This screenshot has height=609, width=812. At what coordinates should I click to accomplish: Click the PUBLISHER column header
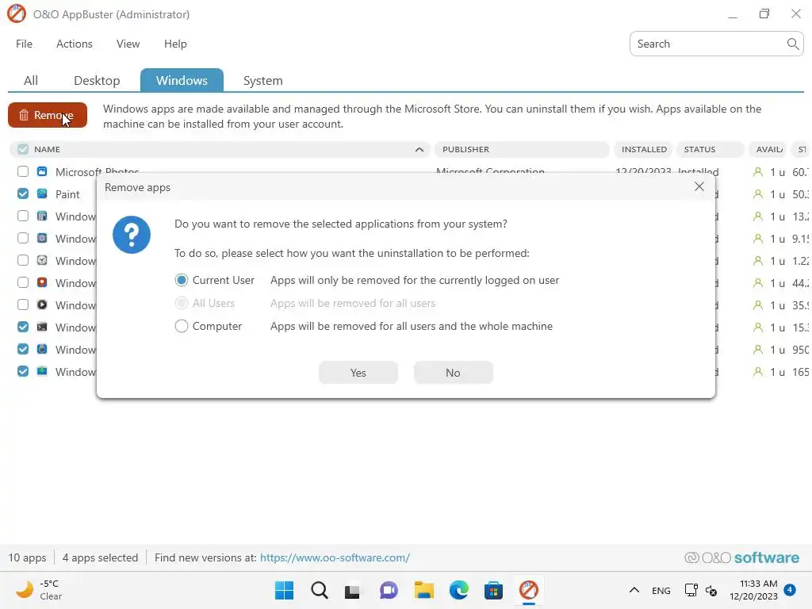522,149
